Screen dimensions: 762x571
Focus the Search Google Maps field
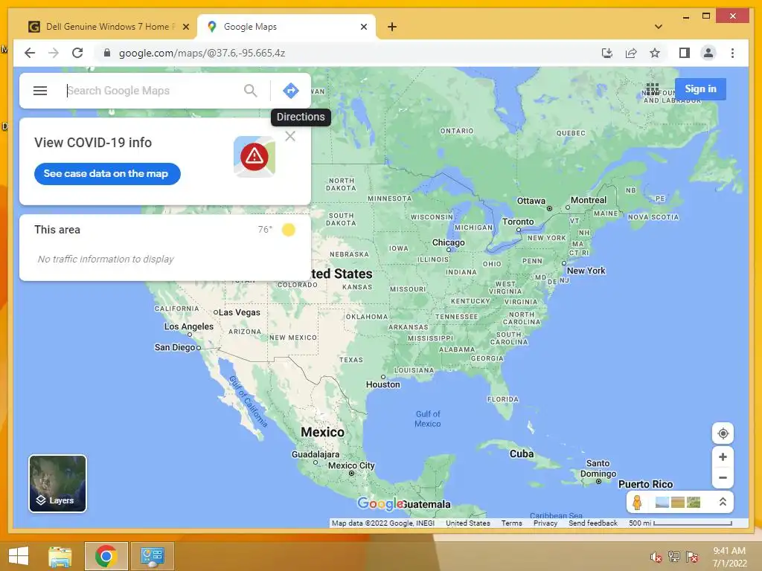[x=153, y=90]
